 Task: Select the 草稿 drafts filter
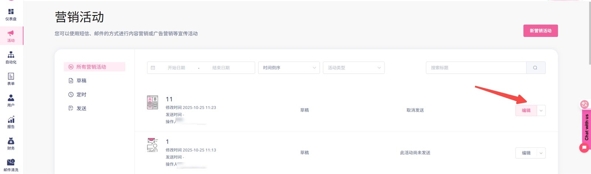click(81, 81)
